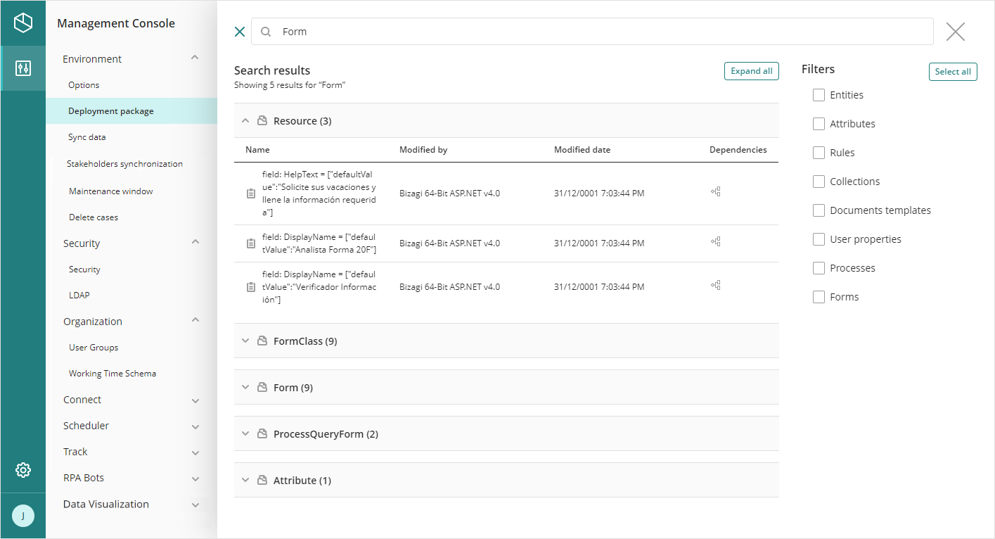Click the Modified by column header
The height and width of the screenshot is (539, 995).
(423, 150)
